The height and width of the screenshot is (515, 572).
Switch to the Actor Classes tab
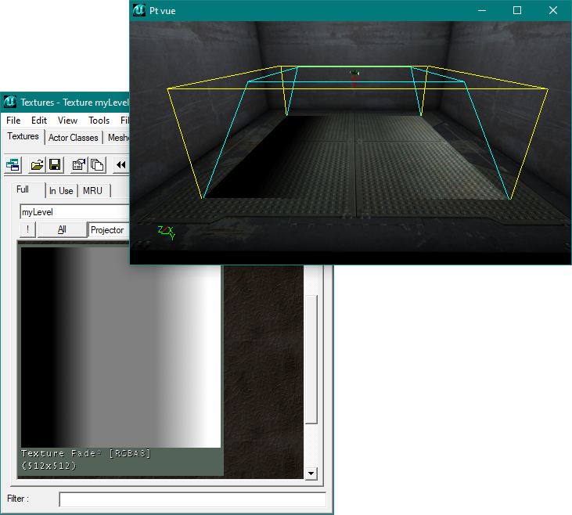tap(74, 138)
